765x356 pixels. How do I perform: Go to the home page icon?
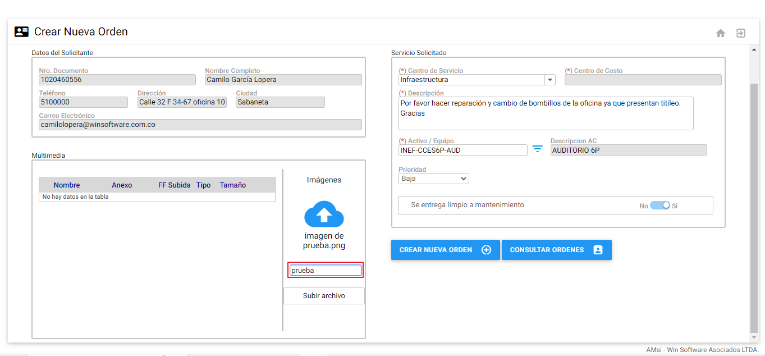click(x=721, y=33)
